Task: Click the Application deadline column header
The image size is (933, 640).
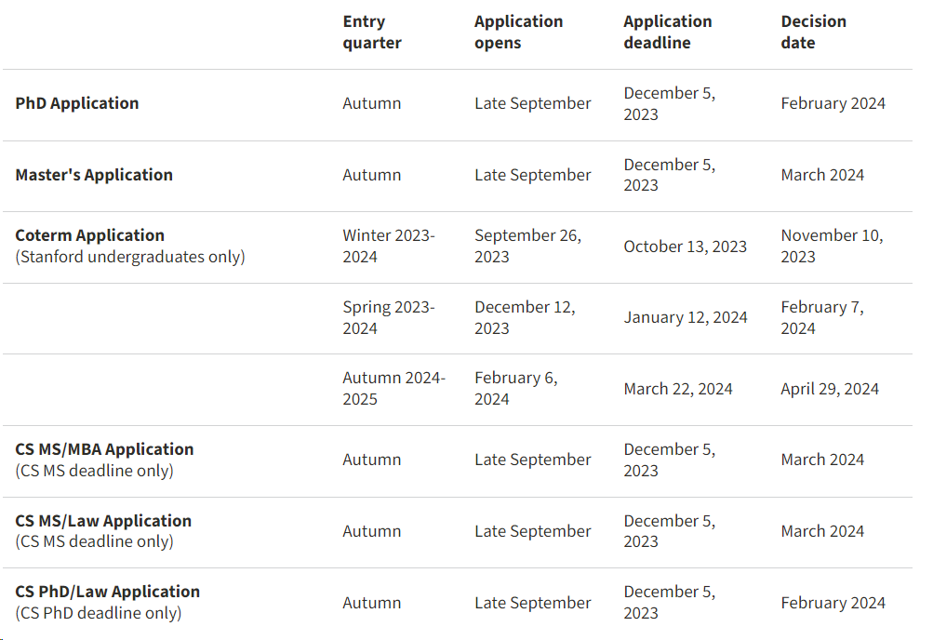Action: [x=668, y=33]
